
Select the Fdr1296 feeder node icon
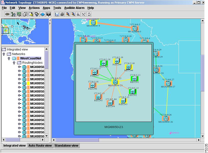point(93,85)
